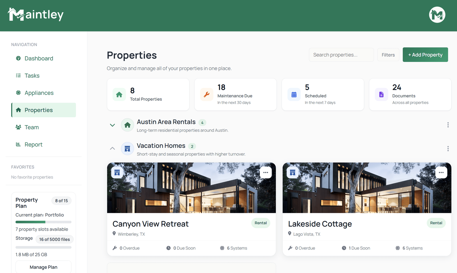Collapse the Vacation Homes group
457x273 pixels.
click(x=113, y=148)
